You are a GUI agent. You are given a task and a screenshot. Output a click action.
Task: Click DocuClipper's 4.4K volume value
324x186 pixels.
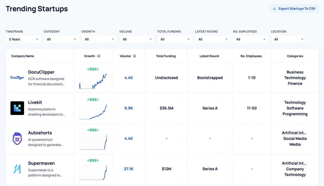(x=129, y=78)
